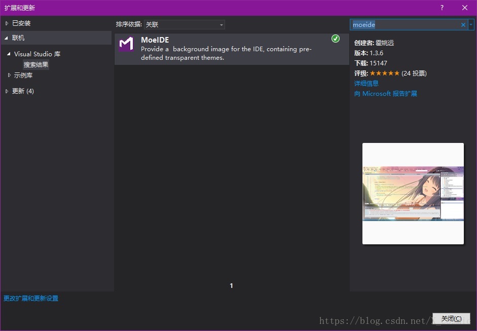Select the 已安装 tree label
Image resolution: width=477 pixels, height=331 pixels.
[21, 23]
